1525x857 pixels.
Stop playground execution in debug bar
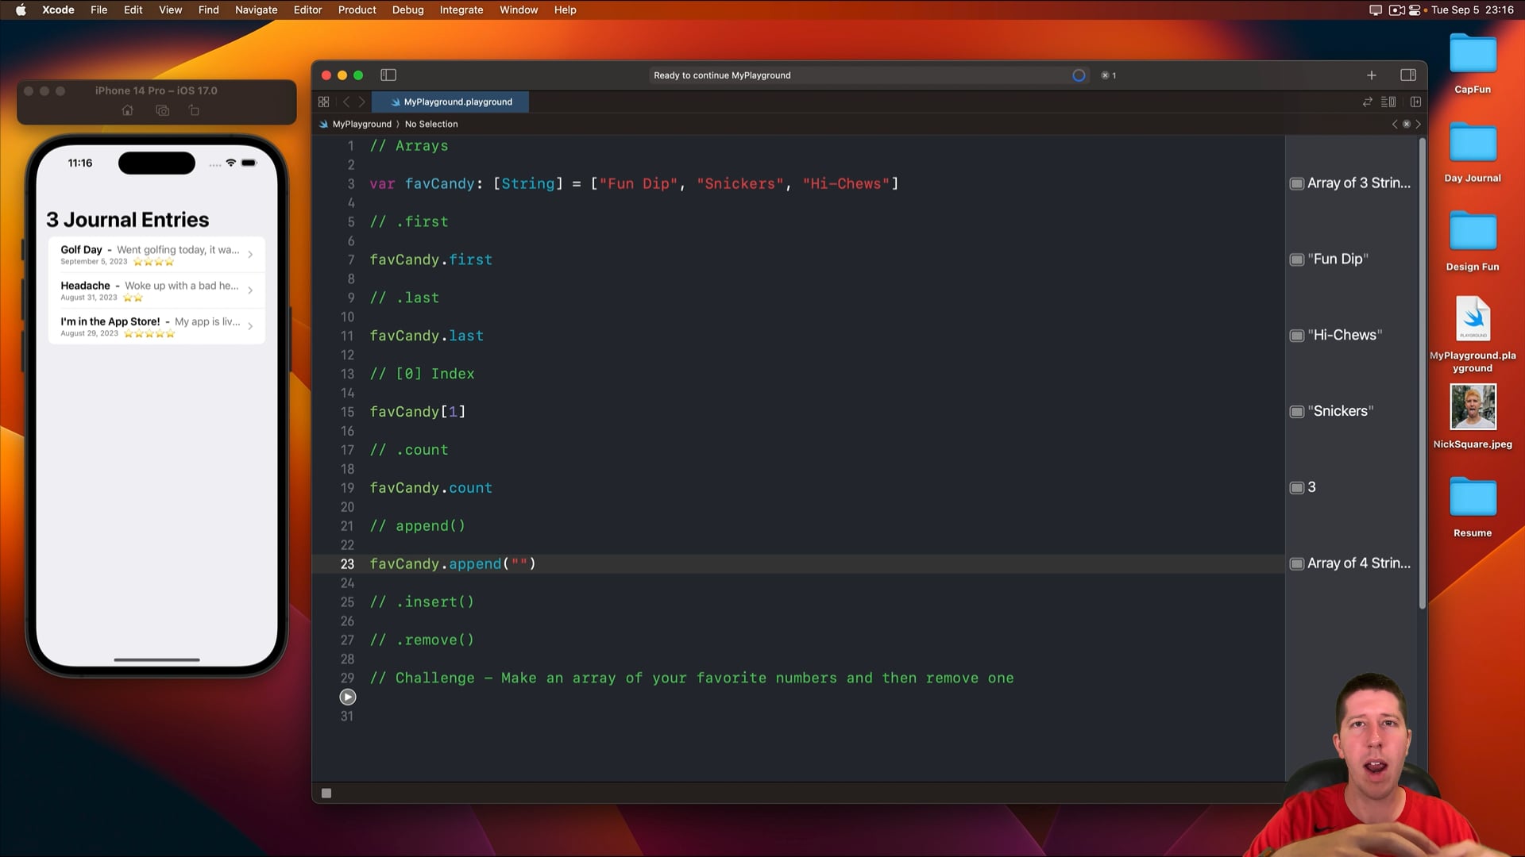point(326,793)
